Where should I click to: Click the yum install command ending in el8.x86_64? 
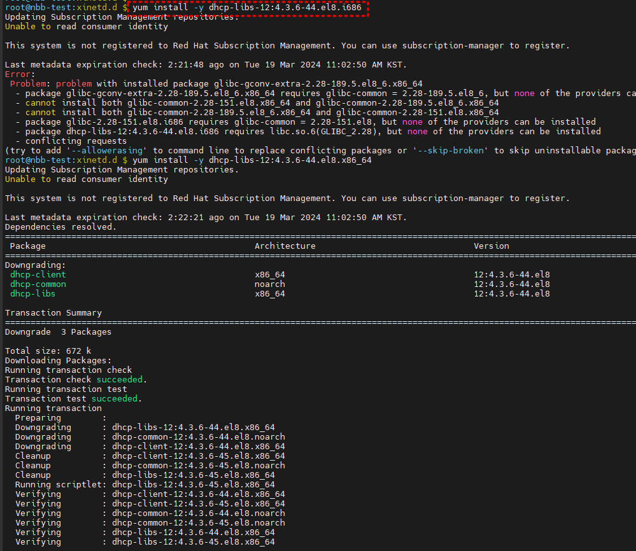252,160
